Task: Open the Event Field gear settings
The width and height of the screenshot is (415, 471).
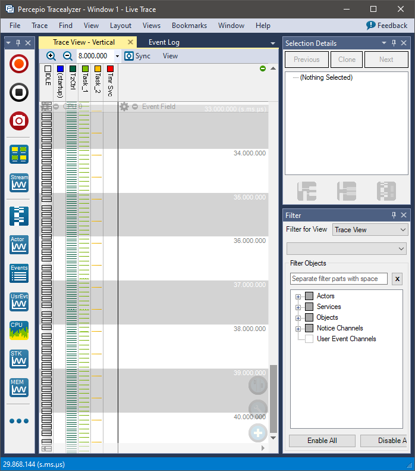Action: (124, 107)
